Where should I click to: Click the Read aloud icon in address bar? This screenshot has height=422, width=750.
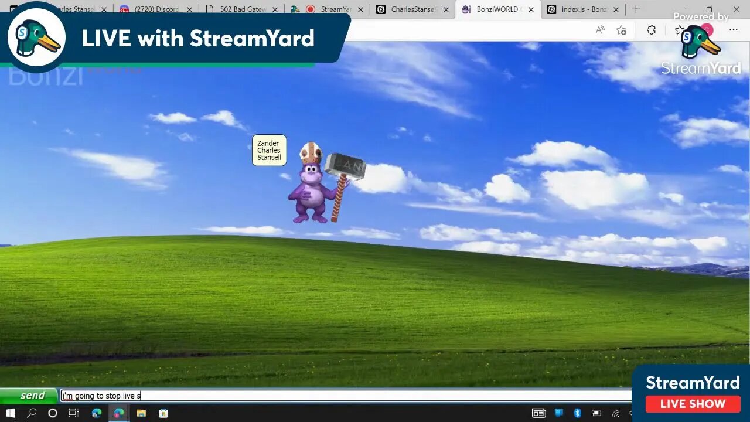click(x=600, y=30)
